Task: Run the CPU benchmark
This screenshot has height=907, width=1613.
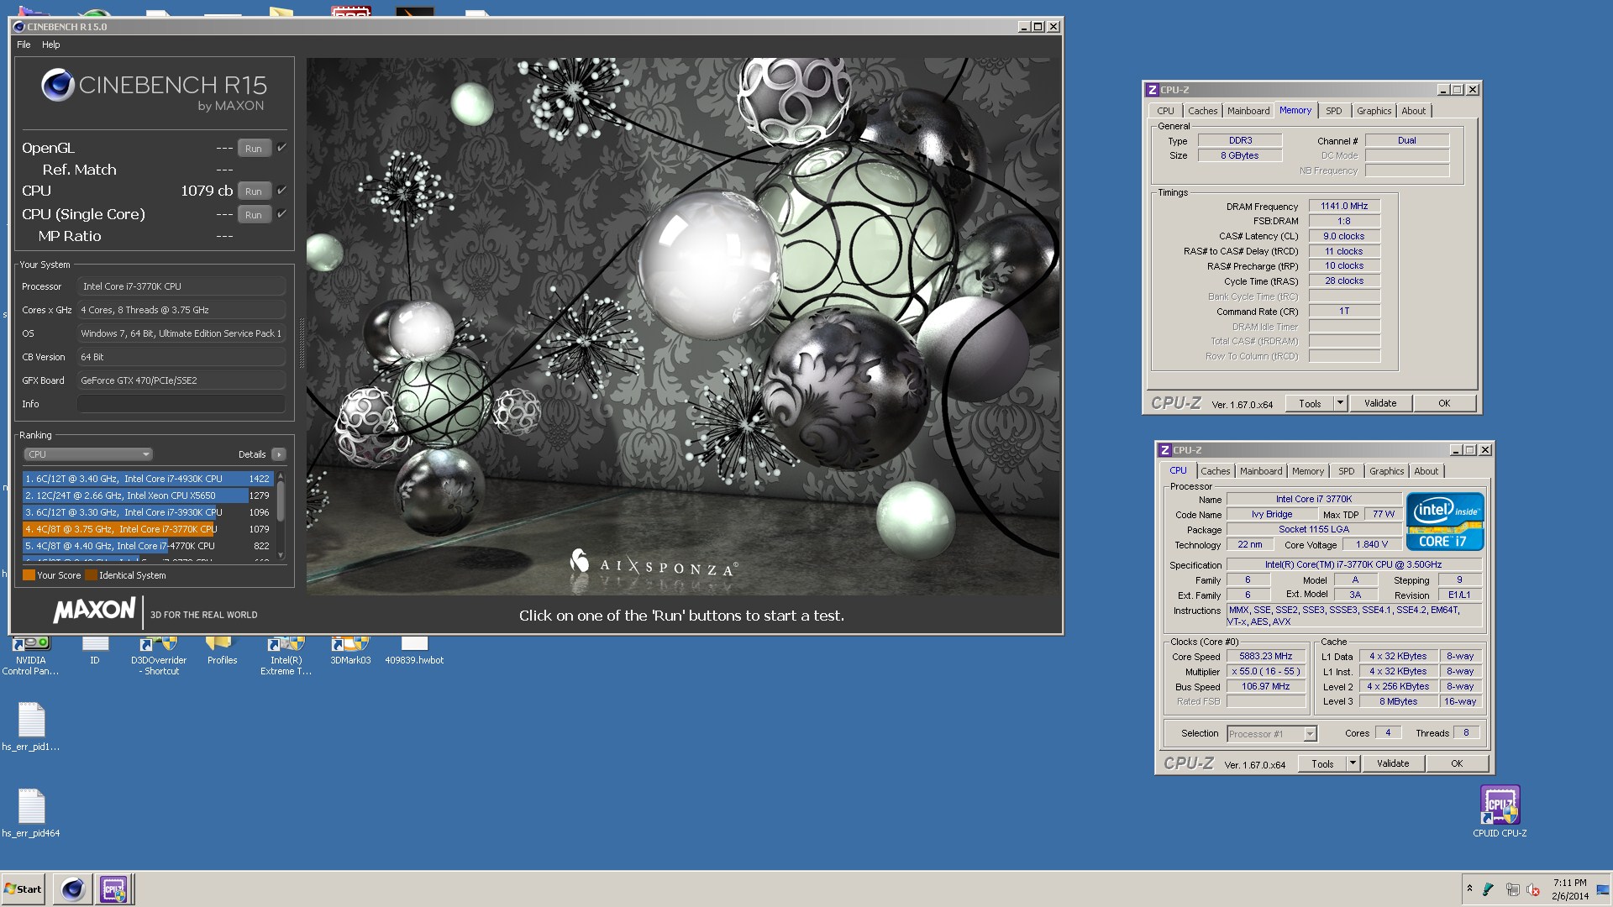Action: 254,191
